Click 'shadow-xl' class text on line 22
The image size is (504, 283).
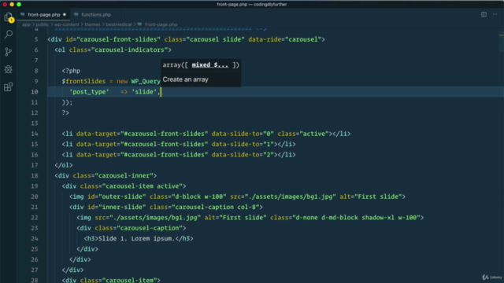(x=378, y=218)
